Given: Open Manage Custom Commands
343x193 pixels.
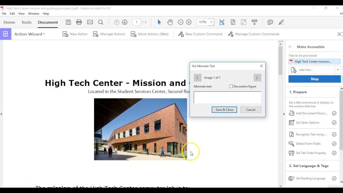Looking at the screenshot, I should pos(253,34).
